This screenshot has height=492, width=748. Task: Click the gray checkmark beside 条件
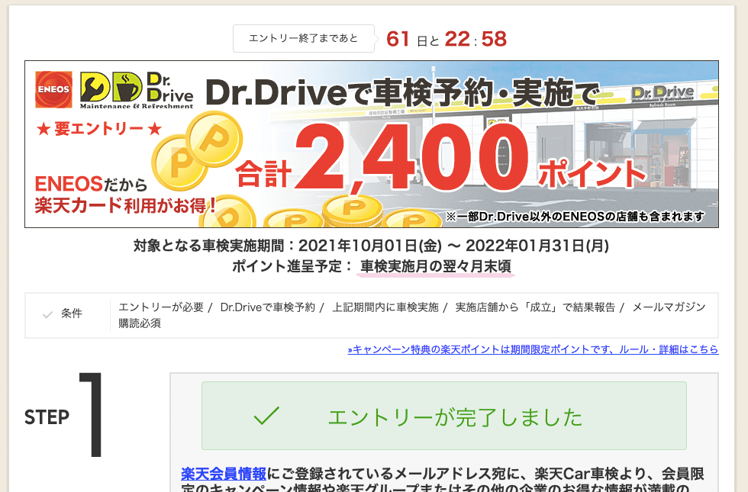pyautogui.click(x=47, y=314)
